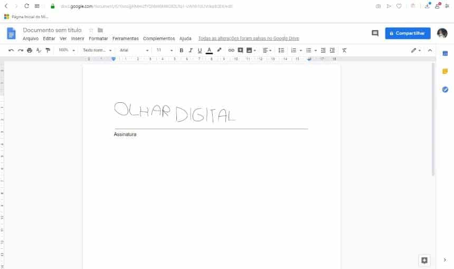Move document with folder icon
454x269 pixels.
pyautogui.click(x=100, y=30)
